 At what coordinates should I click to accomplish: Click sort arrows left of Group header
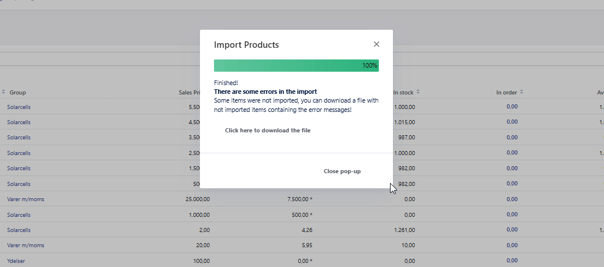[4, 92]
